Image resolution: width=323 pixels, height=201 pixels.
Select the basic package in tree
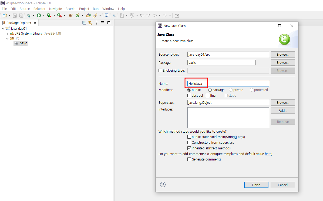21,43
